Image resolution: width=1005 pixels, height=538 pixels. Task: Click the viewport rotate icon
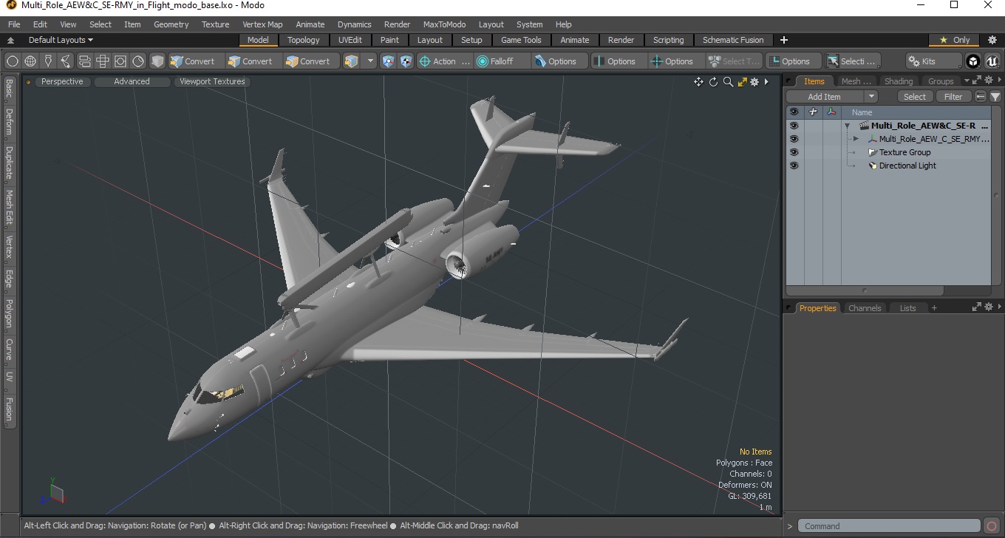point(713,82)
